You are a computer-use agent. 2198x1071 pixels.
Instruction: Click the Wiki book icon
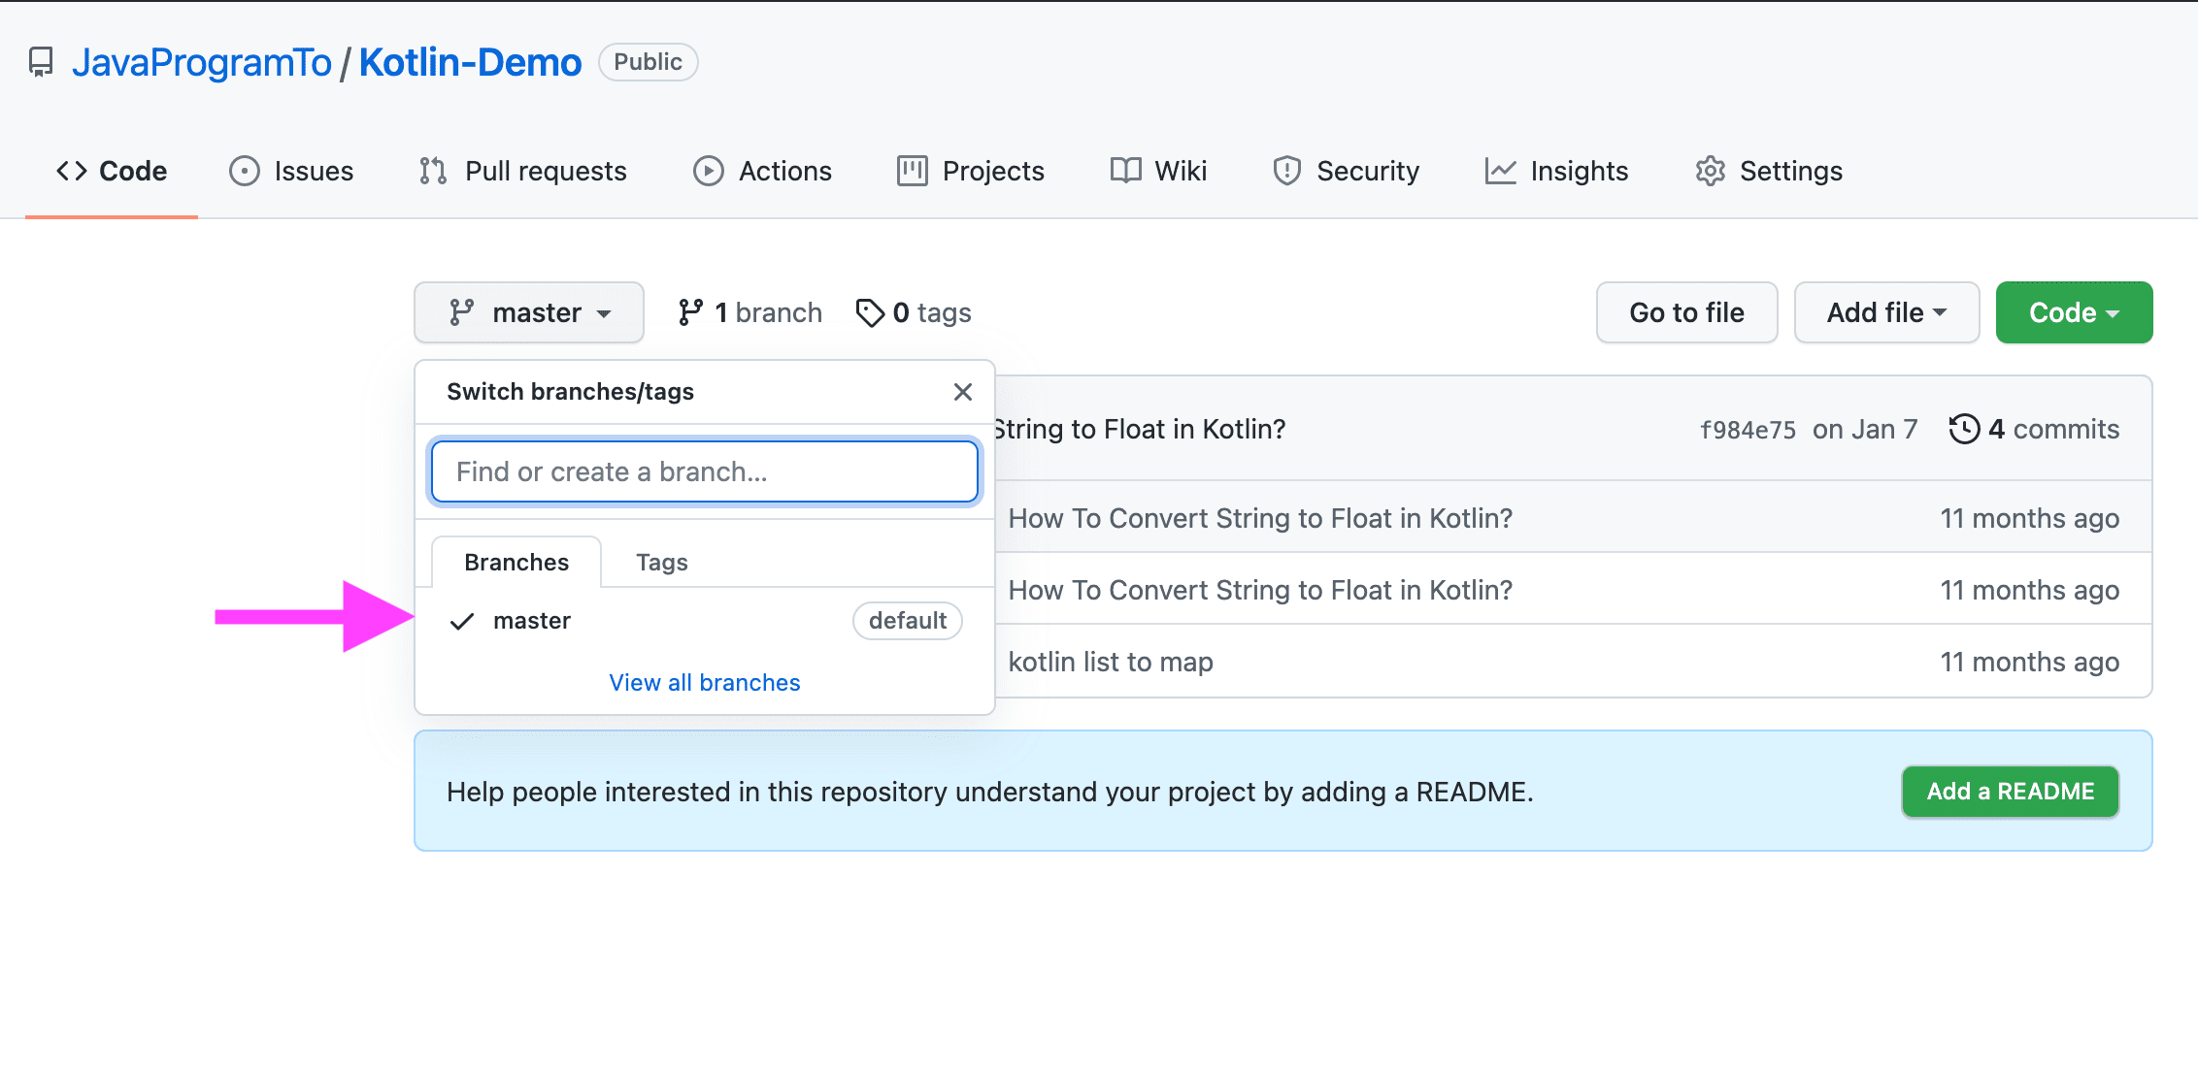[x=1125, y=171]
